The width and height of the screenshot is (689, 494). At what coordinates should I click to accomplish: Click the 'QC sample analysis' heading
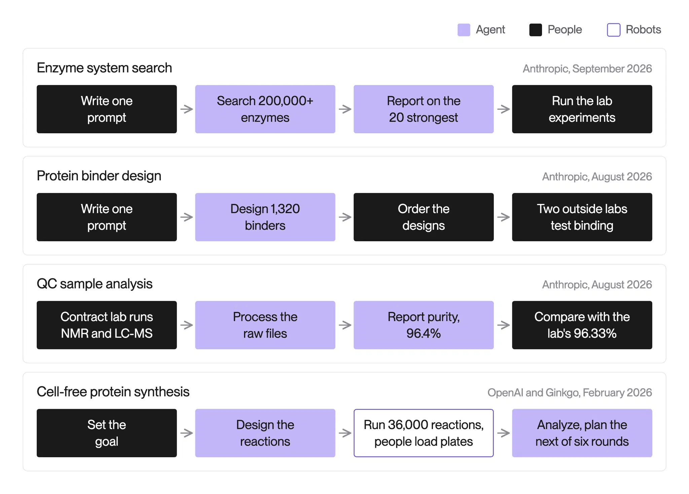95,284
